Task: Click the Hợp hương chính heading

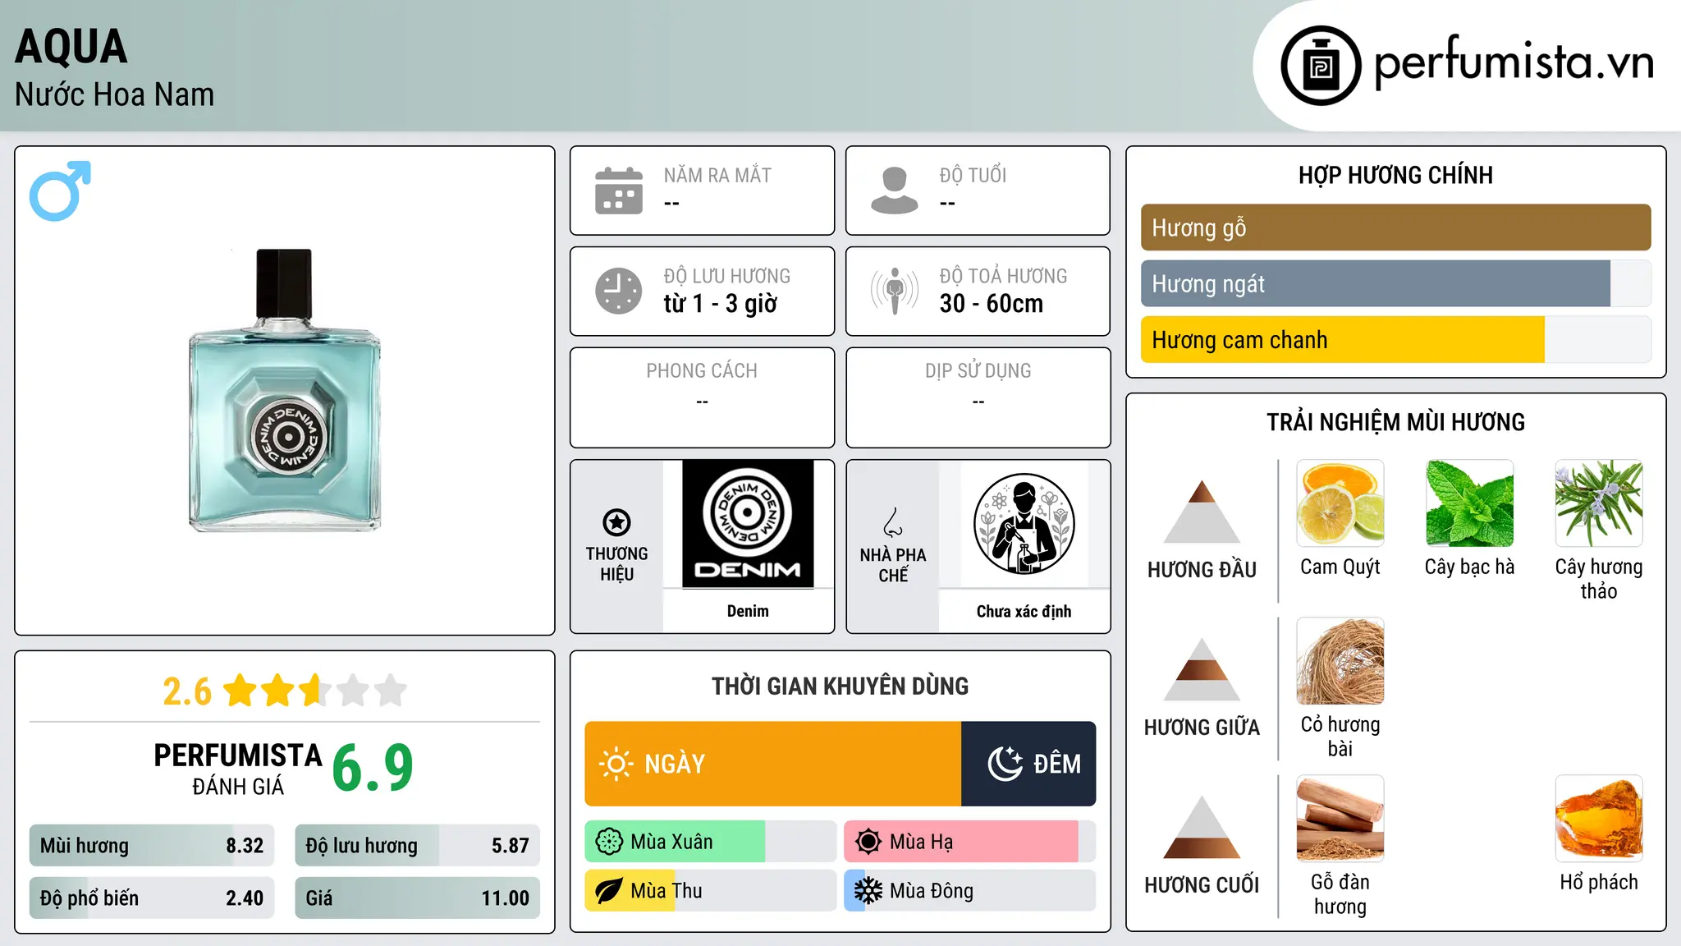Action: point(1396,175)
